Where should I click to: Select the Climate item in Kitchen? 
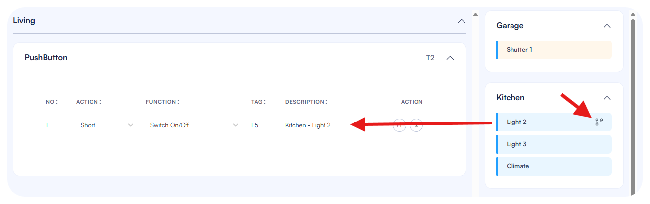554,166
